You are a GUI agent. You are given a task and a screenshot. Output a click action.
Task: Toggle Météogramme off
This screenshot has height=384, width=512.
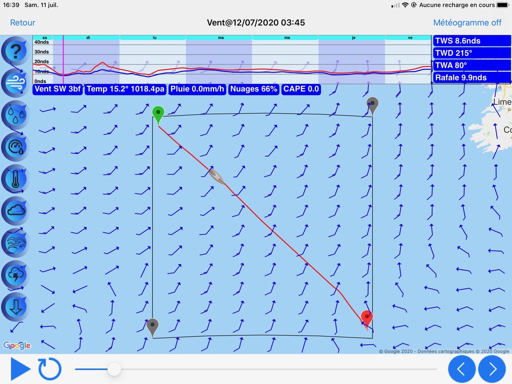[467, 22]
